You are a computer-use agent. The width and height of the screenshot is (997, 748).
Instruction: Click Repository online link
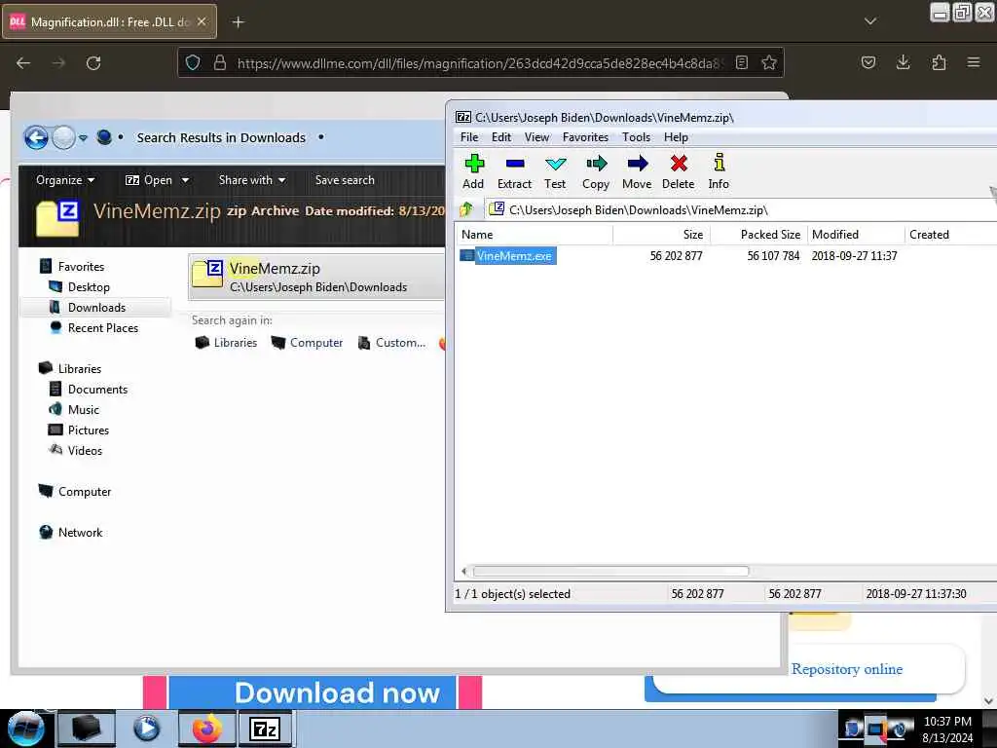coord(846,669)
